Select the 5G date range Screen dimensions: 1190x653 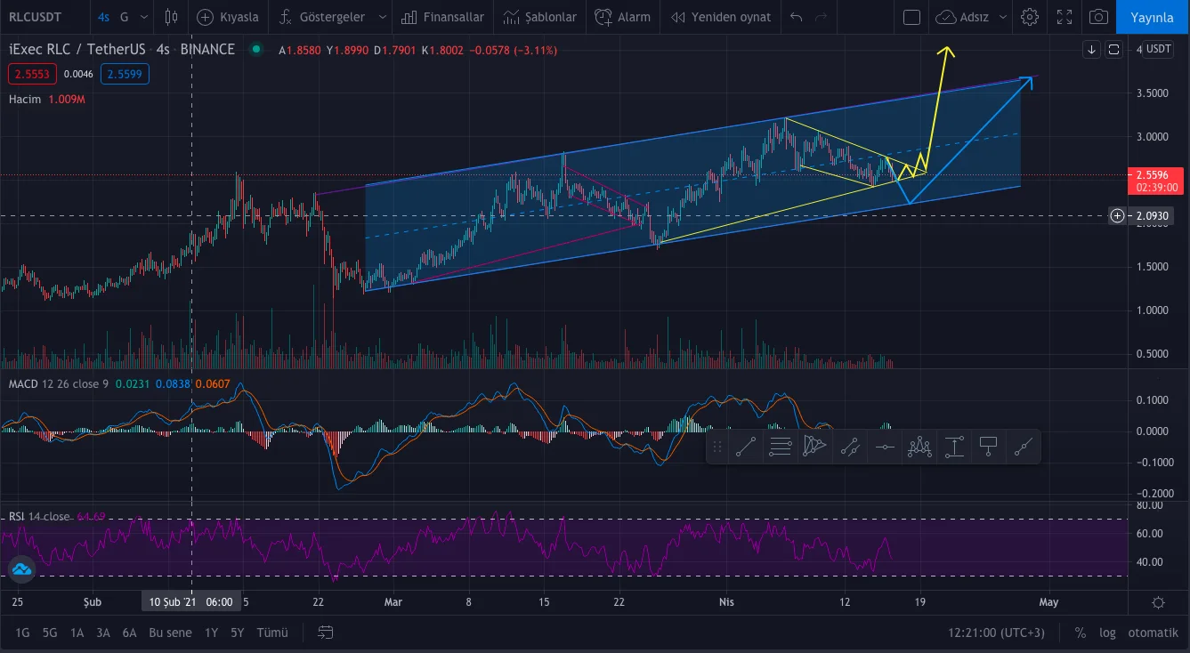[50, 633]
